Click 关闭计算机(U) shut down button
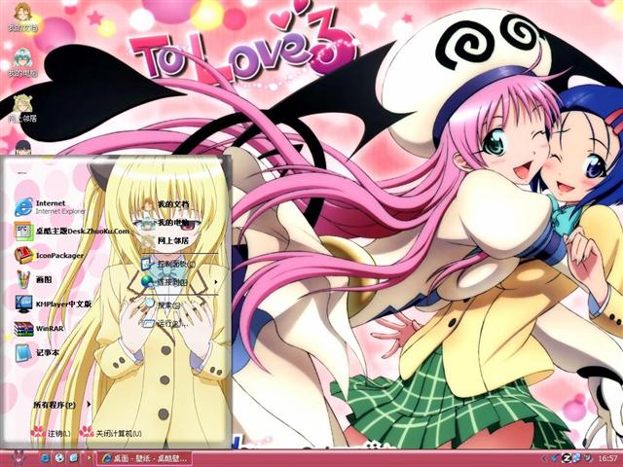The width and height of the screenshot is (623, 467). [111, 433]
